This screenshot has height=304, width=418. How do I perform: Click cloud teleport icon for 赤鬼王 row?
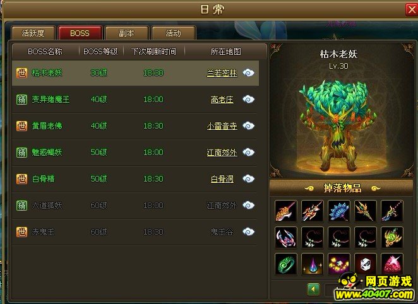pyautogui.click(x=248, y=231)
